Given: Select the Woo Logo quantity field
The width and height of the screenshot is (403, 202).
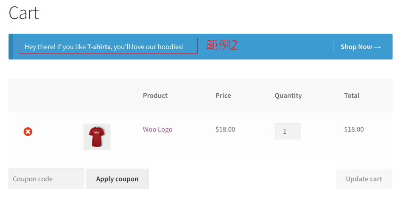Looking at the screenshot, I should click(x=288, y=132).
